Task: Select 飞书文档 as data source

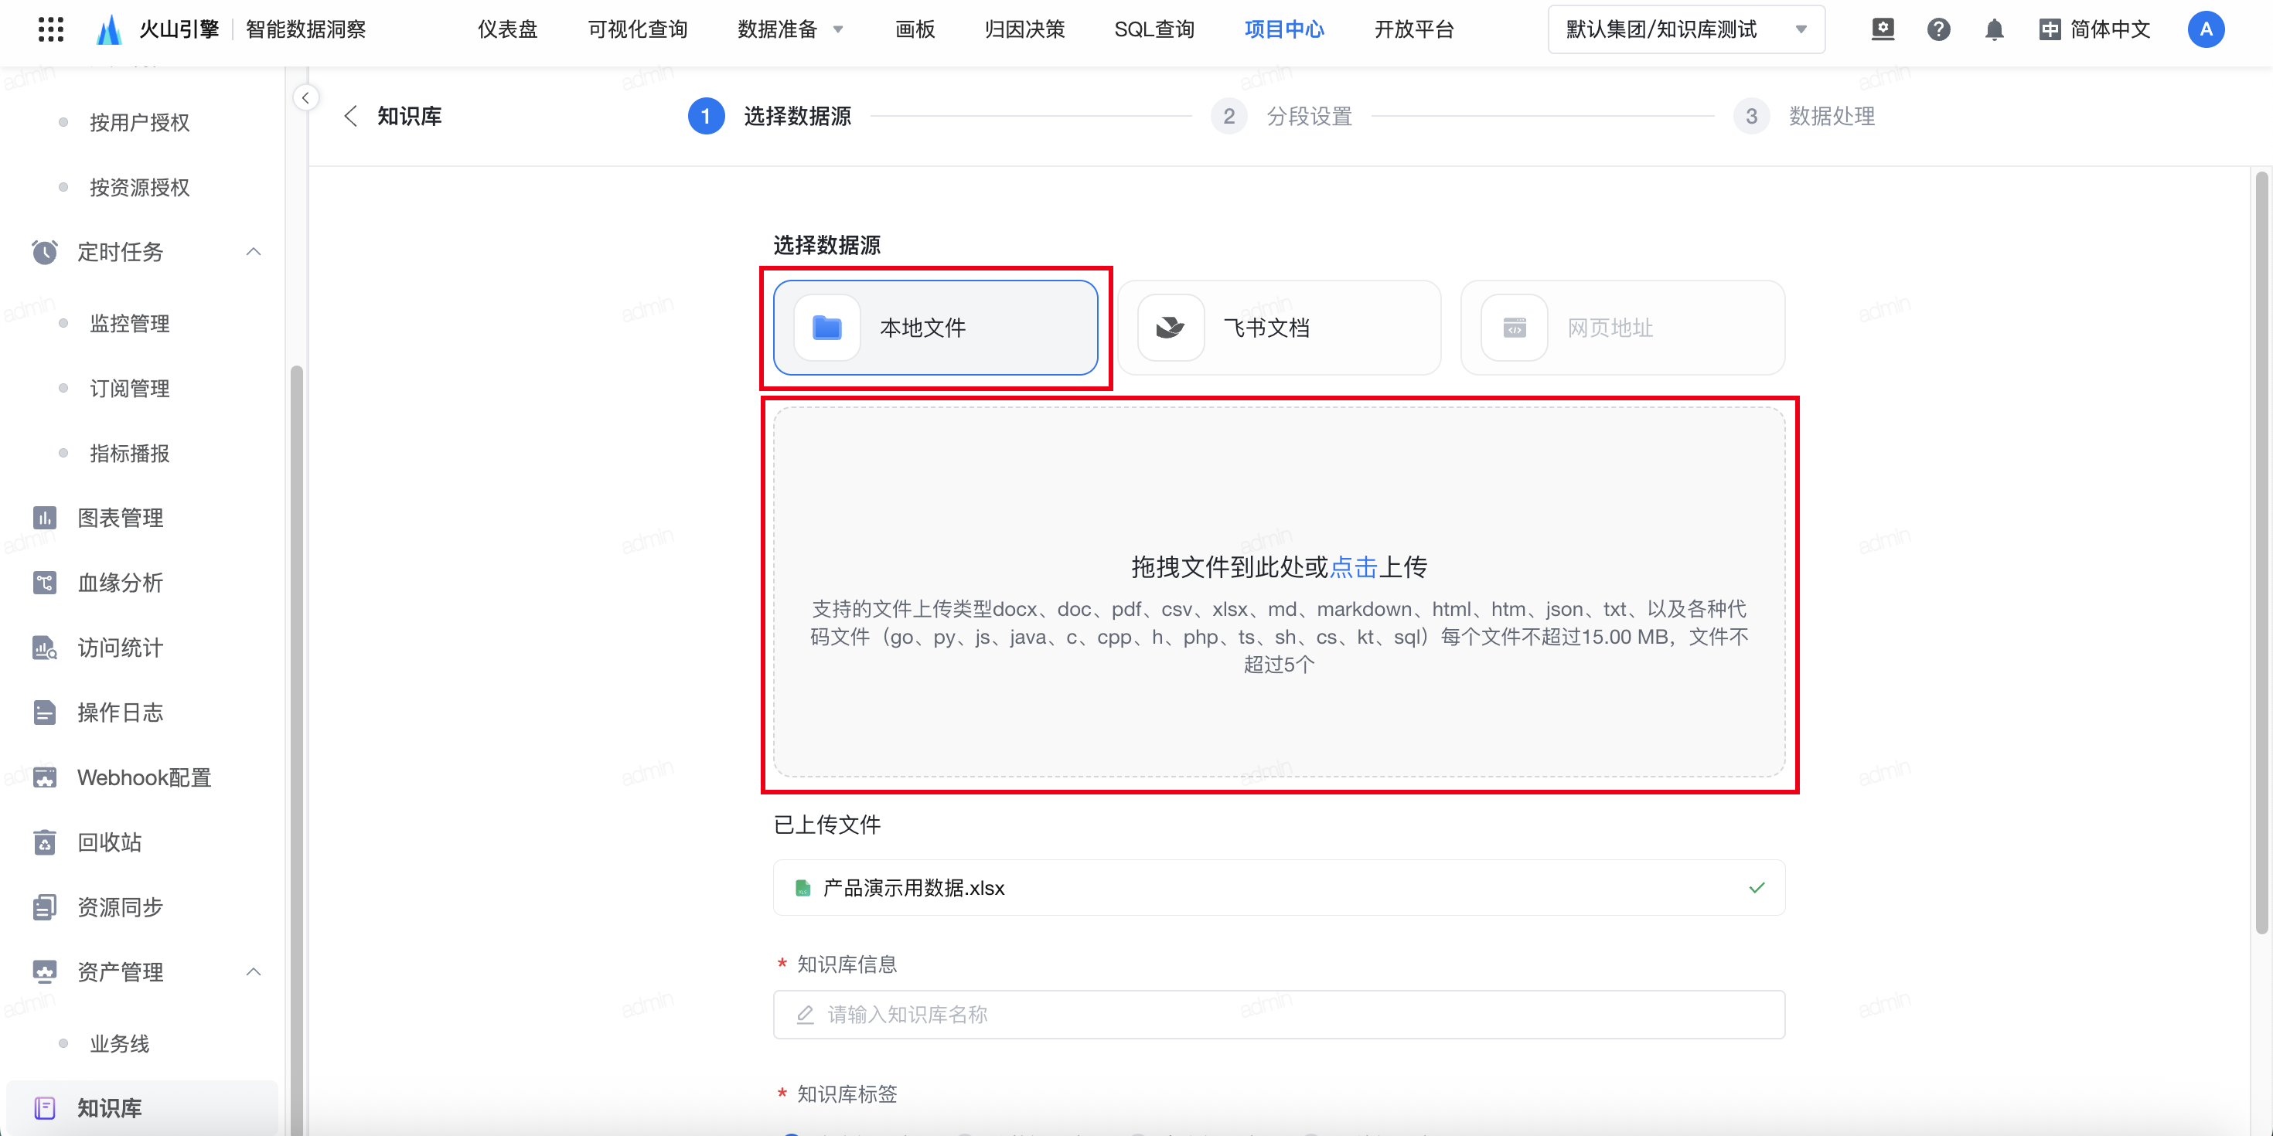Action: [x=1279, y=328]
